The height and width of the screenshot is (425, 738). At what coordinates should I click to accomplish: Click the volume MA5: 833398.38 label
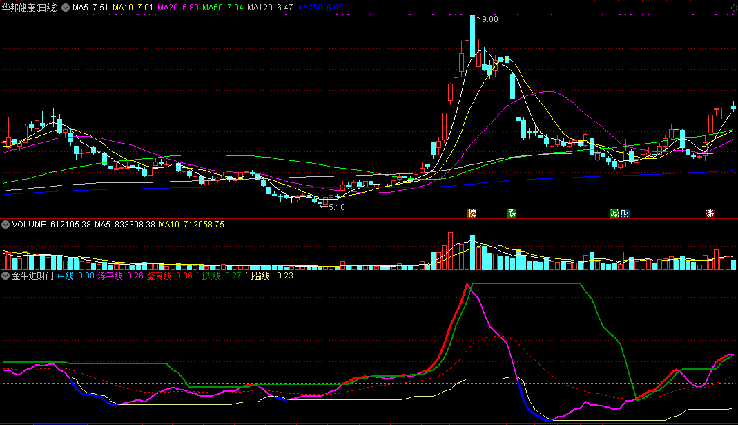(x=125, y=225)
